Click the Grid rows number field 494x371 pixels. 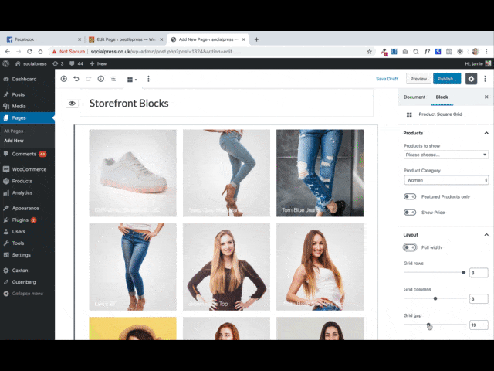click(x=479, y=273)
